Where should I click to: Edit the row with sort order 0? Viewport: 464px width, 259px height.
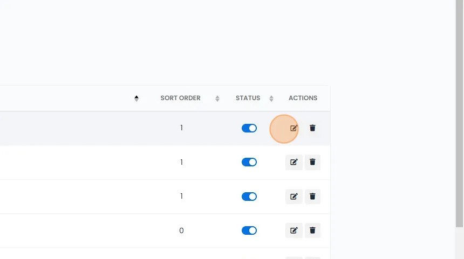[x=294, y=230]
